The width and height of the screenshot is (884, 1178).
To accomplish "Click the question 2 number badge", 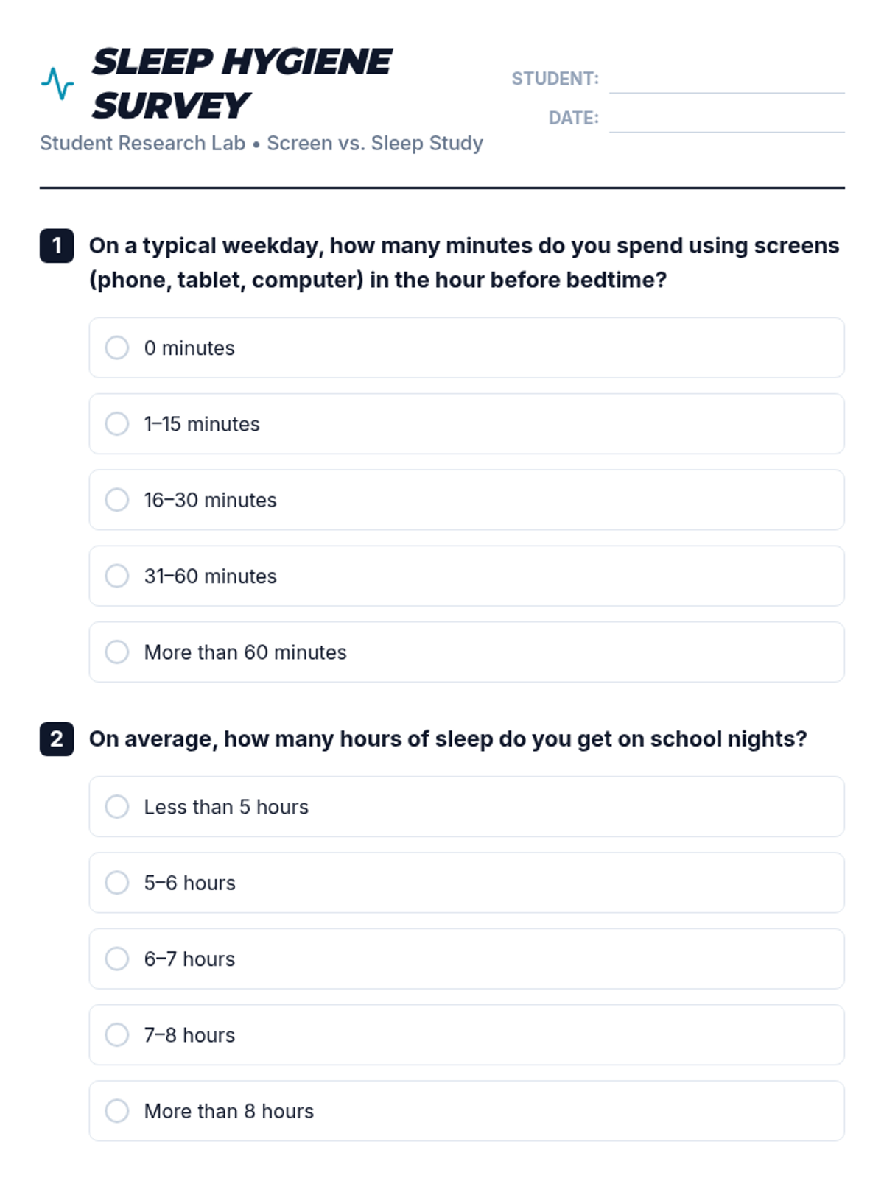I will pos(57,739).
